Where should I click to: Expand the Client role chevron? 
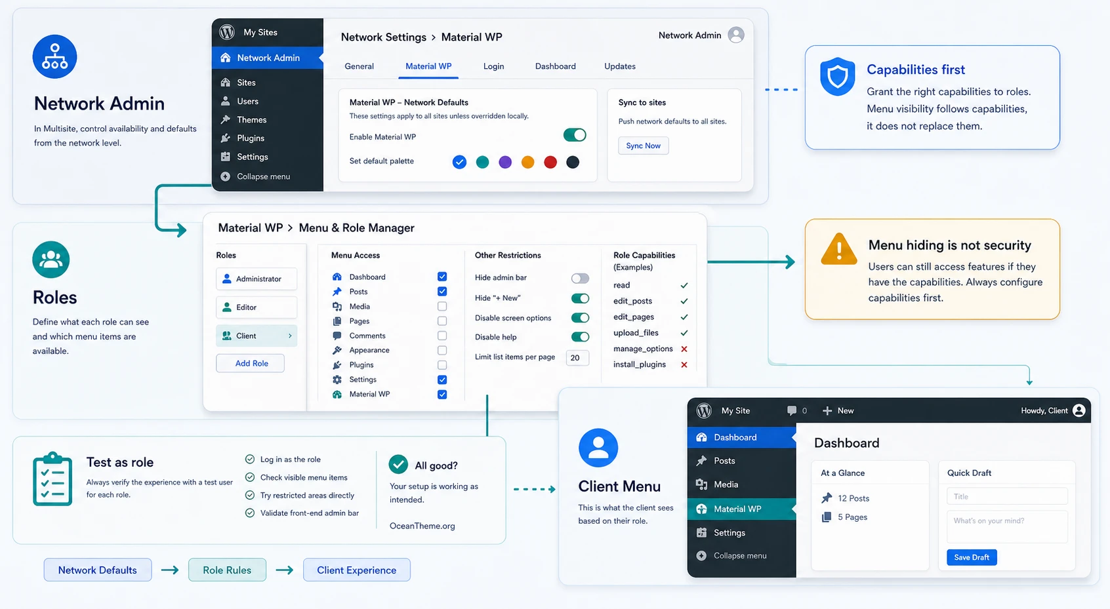click(290, 336)
